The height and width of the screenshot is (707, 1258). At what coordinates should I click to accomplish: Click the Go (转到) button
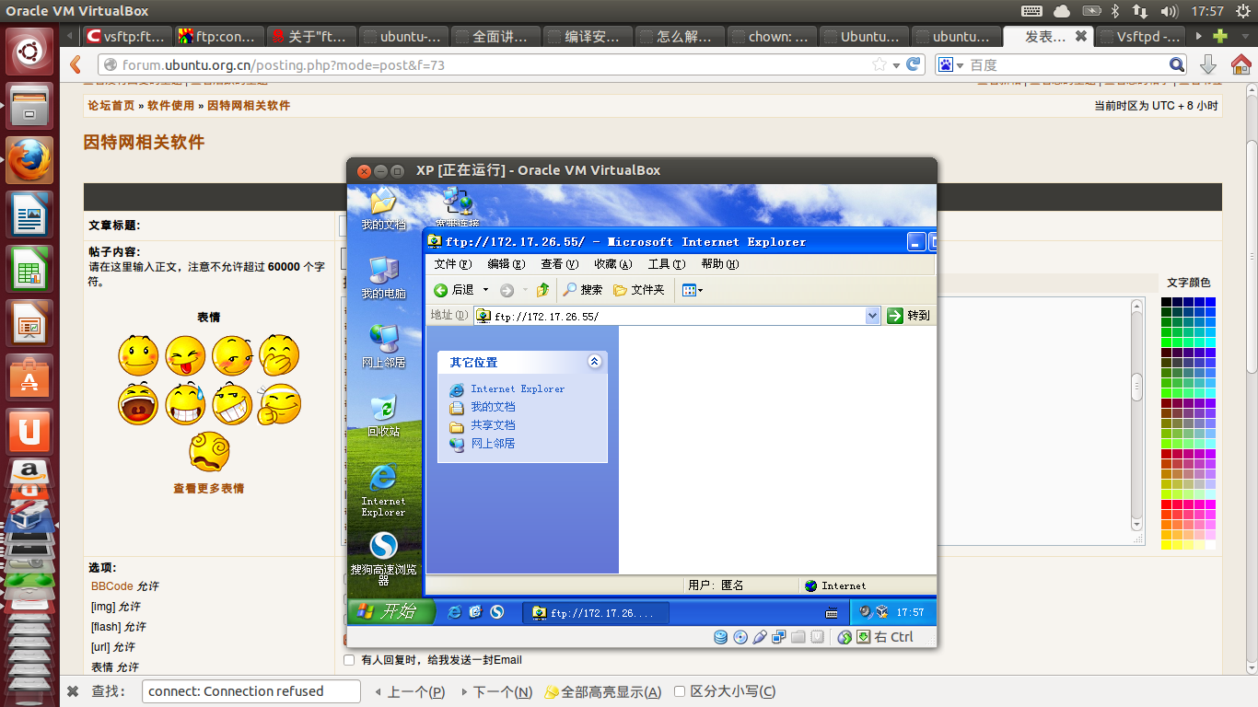point(908,316)
